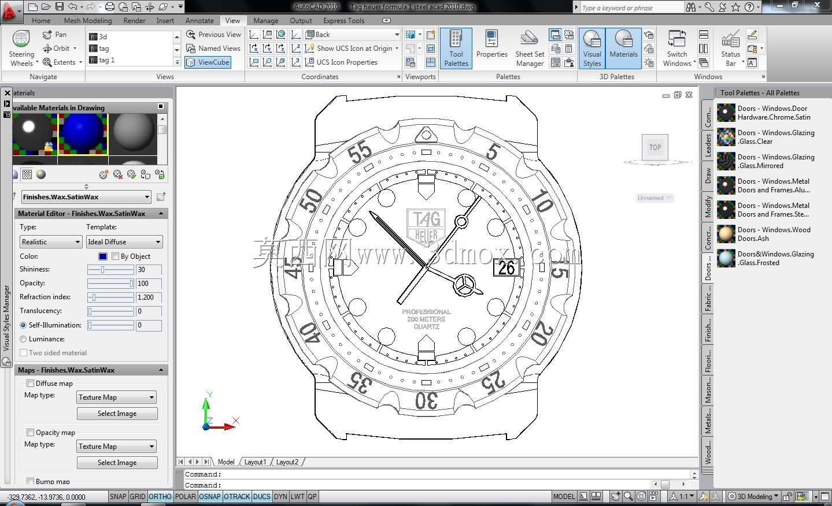Open the Diffuse map type Texture Map dropdown
Screen dimensions: 832x506
click(117, 397)
